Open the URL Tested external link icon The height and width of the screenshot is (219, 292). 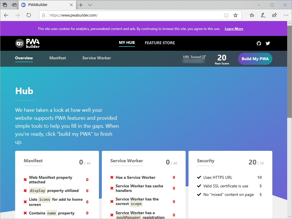click(203, 56)
